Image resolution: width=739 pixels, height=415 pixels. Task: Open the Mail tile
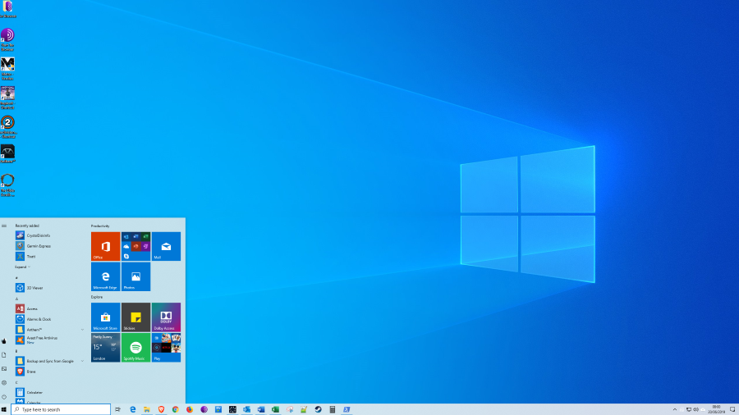(x=166, y=246)
